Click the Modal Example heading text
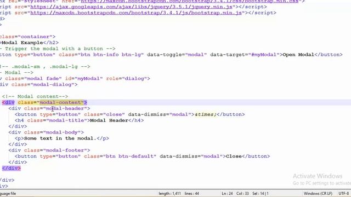The width and height of the screenshot is (351, 197). (x=22, y=43)
